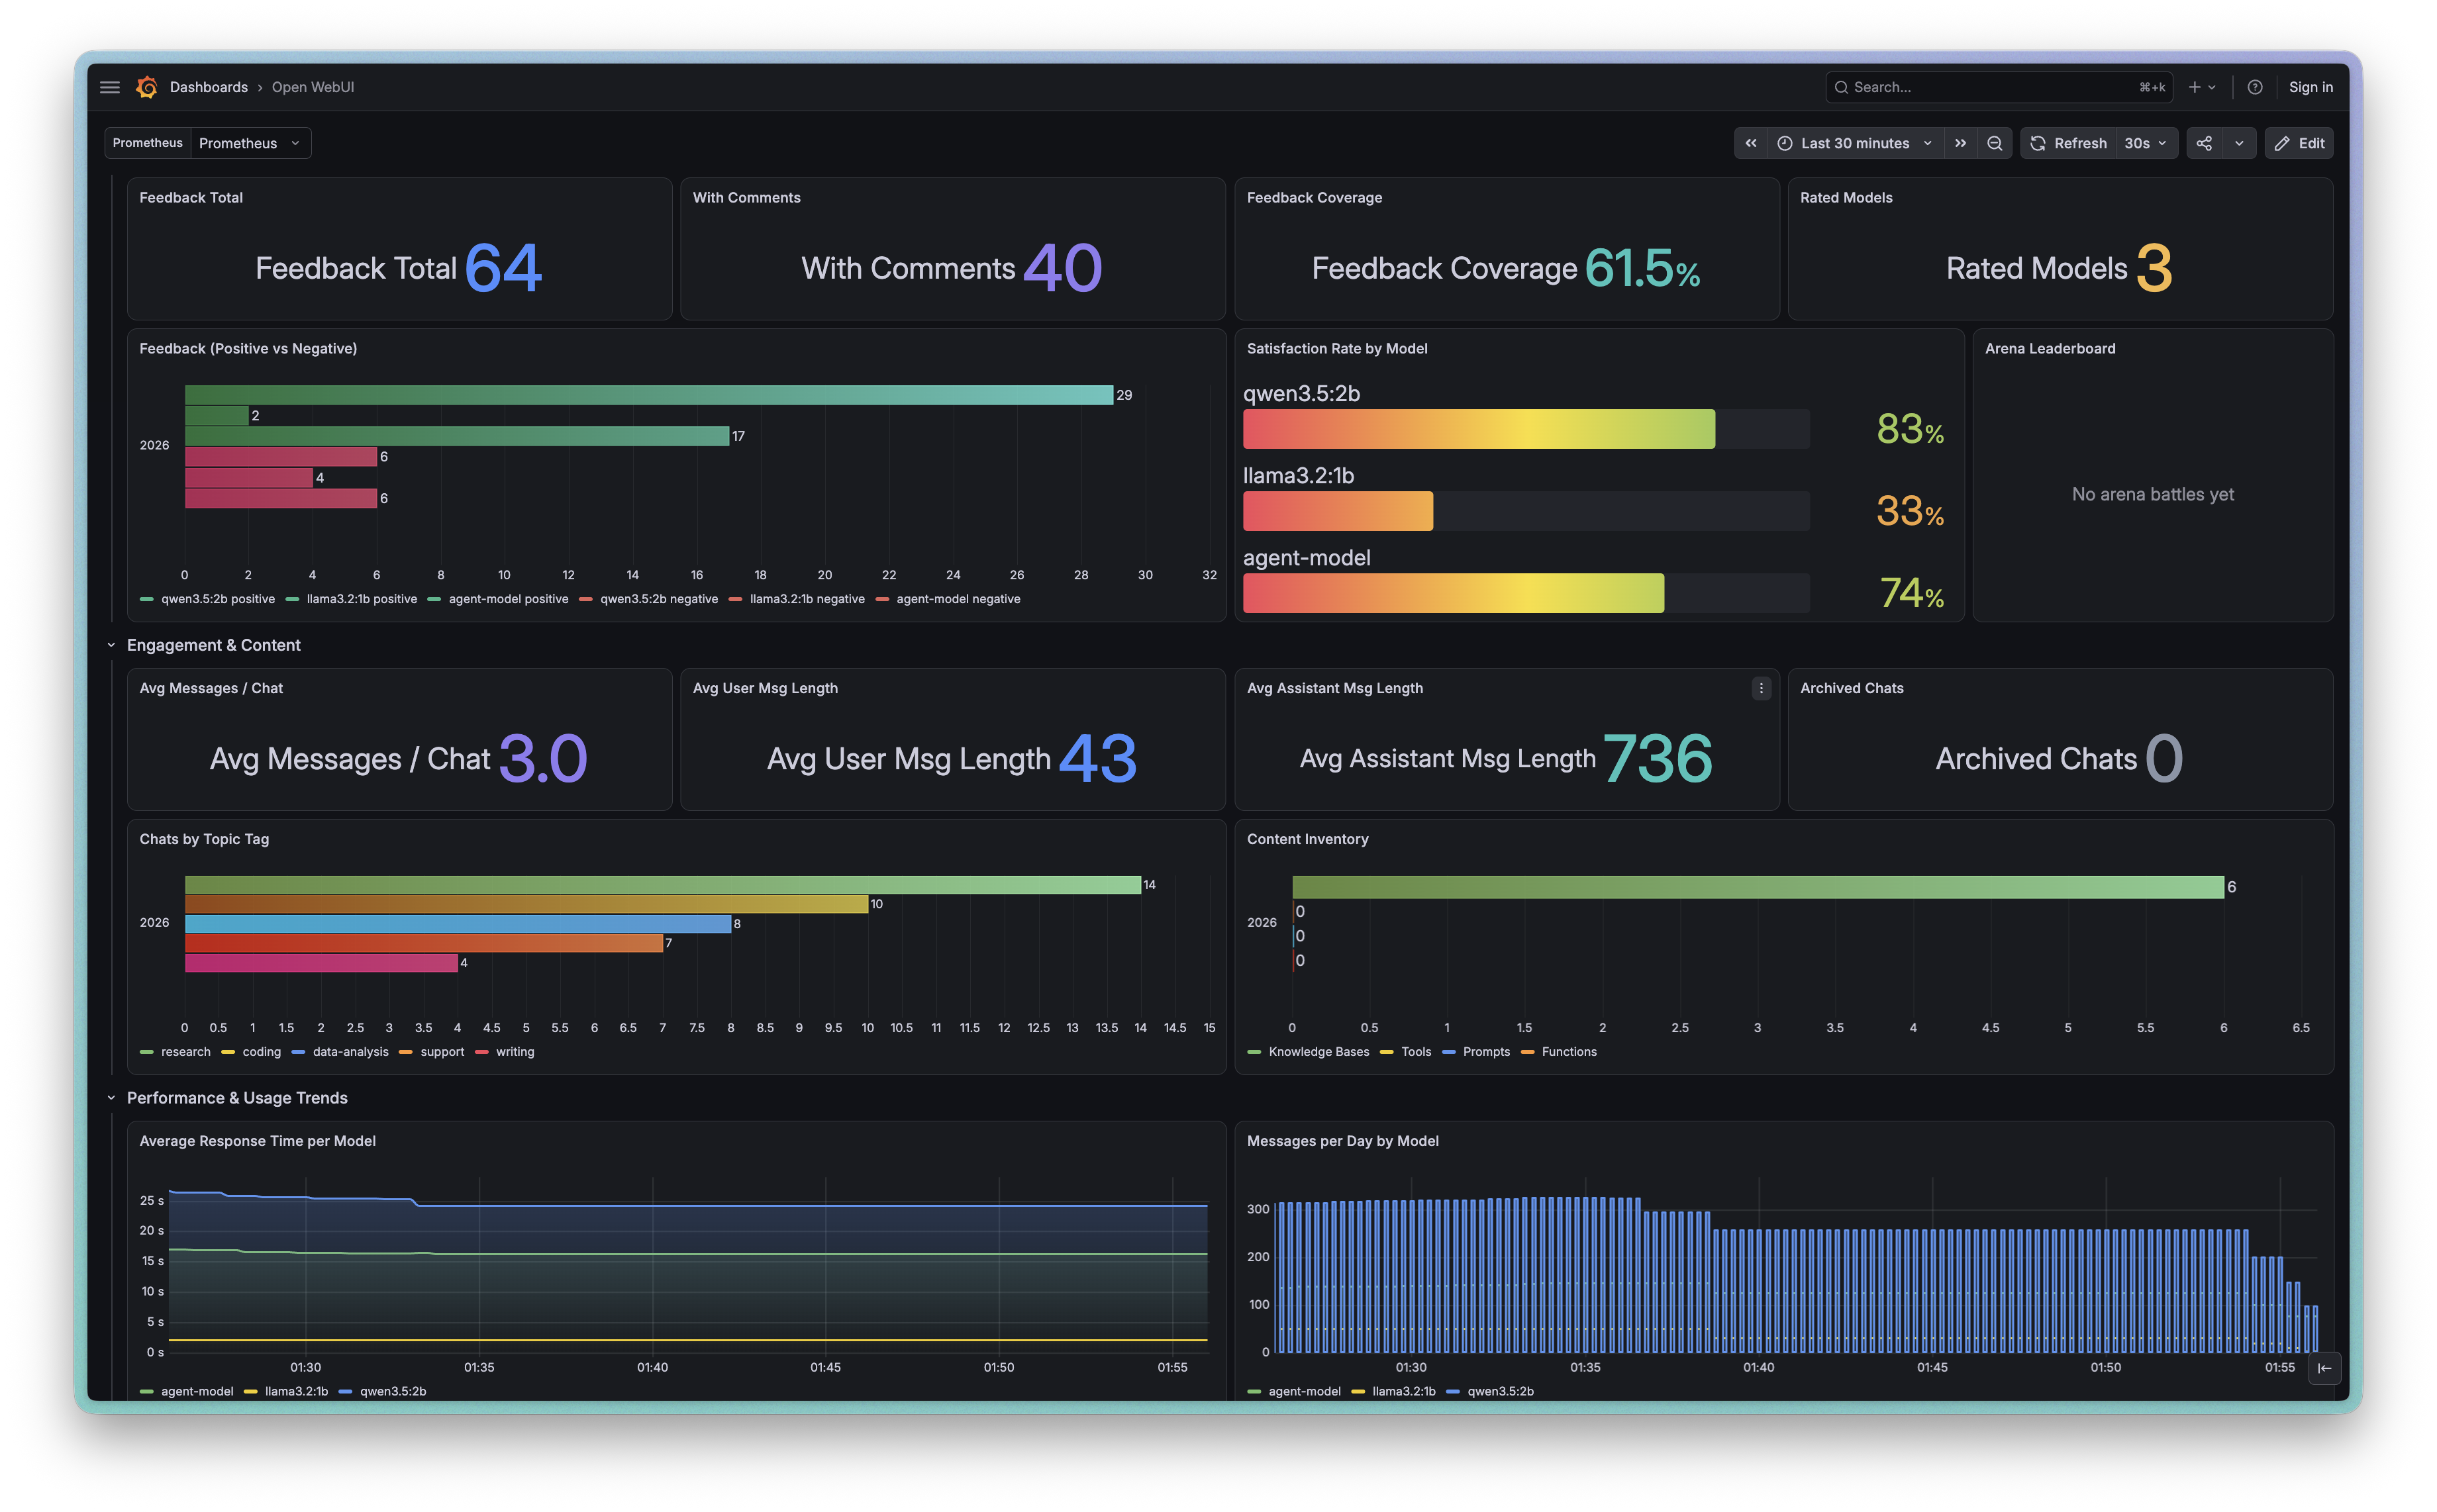Open the Prometheus data source dropdown

[x=250, y=143]
